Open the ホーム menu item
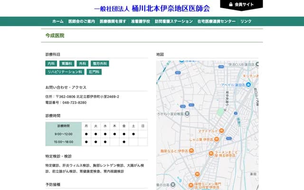Image resolution: width=304 pixels, height=190 pixels. [57, 21]
